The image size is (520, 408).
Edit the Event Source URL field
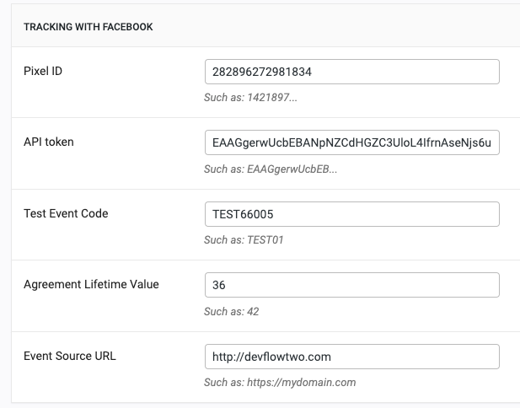pyautogui.click(x=351, y=357)
